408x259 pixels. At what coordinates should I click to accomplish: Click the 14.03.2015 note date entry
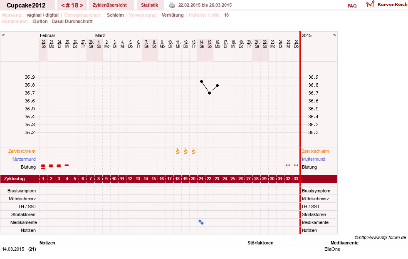coord(13,249)
